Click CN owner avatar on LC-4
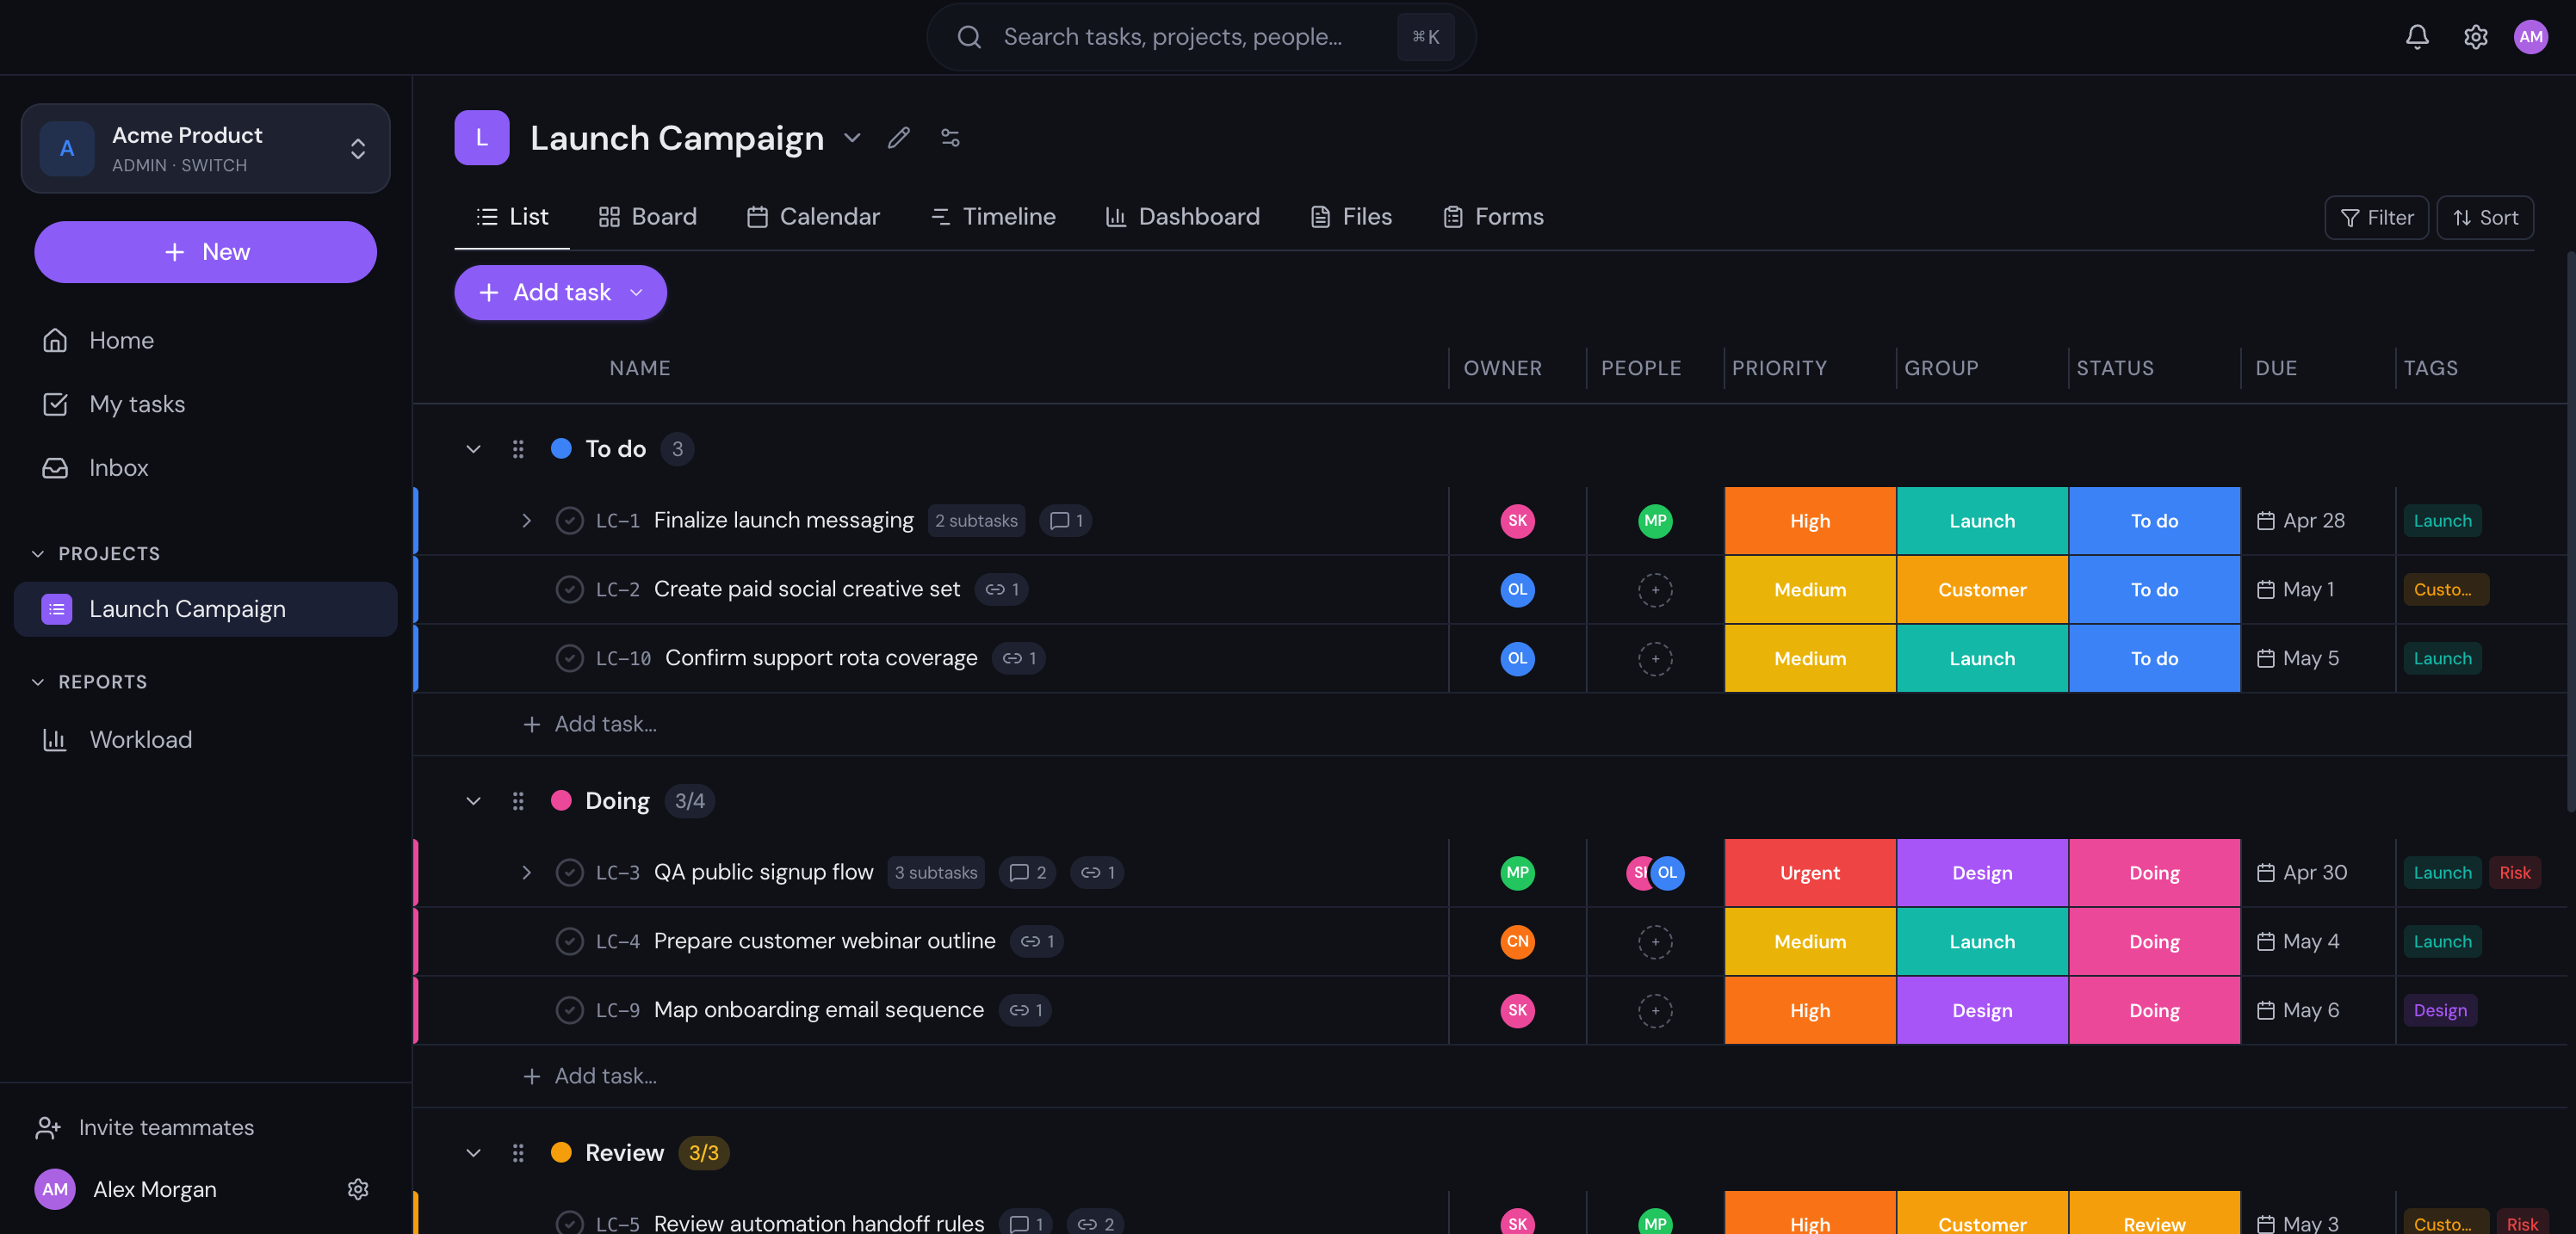This screenshot has height=1234, width=2576. [1517, 941]
